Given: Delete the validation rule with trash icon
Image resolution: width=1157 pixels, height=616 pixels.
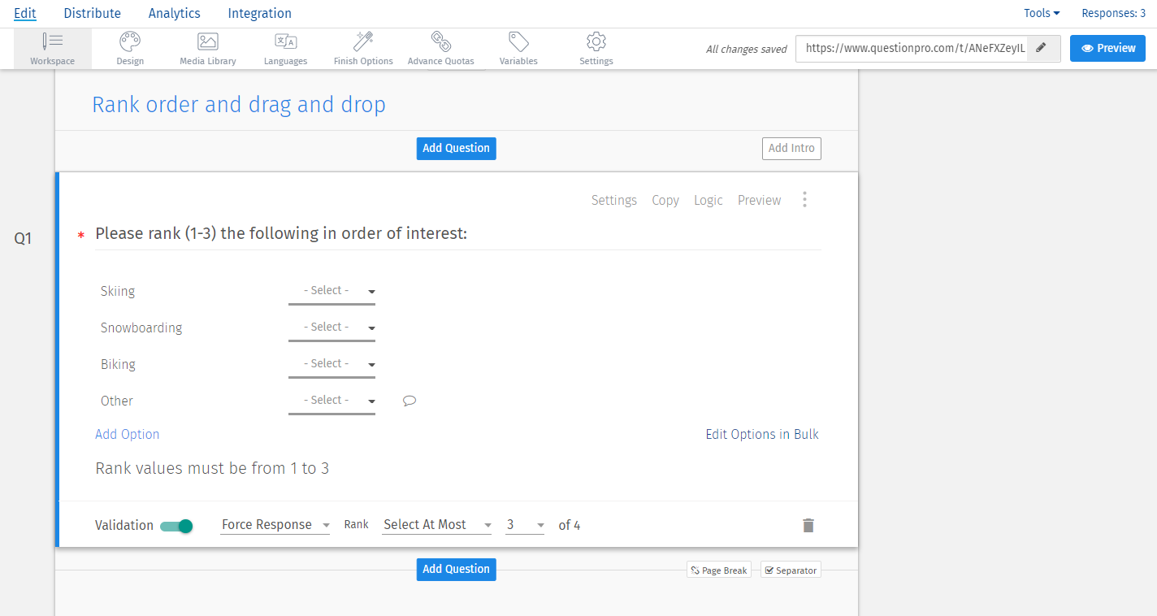Looking at the screenshot, I should [808, 525].
